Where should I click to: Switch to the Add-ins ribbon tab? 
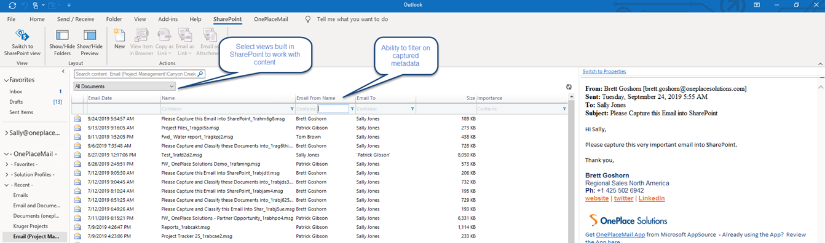coord(168,19)
